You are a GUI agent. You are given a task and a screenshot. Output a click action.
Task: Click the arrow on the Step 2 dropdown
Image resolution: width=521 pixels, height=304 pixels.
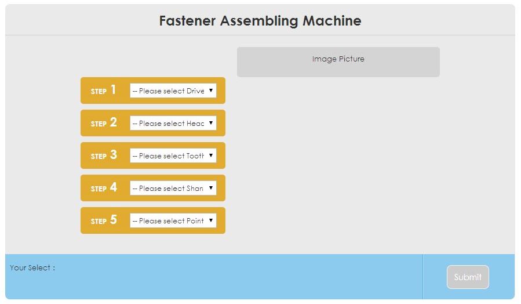click(211, 123)
